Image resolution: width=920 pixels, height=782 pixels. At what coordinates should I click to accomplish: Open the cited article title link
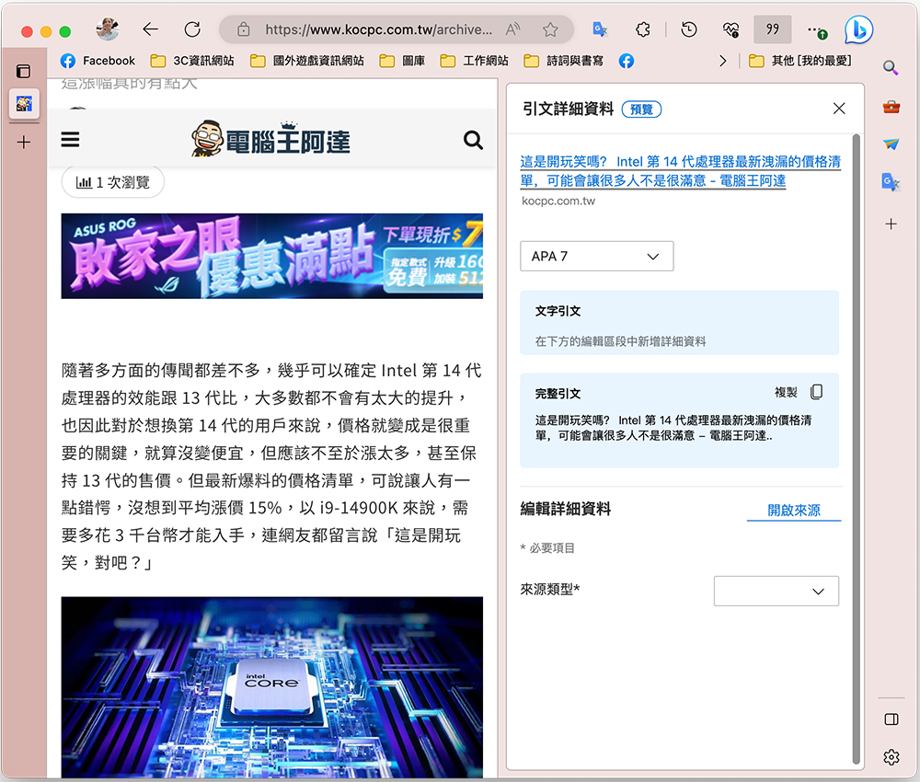coord(681,171)
